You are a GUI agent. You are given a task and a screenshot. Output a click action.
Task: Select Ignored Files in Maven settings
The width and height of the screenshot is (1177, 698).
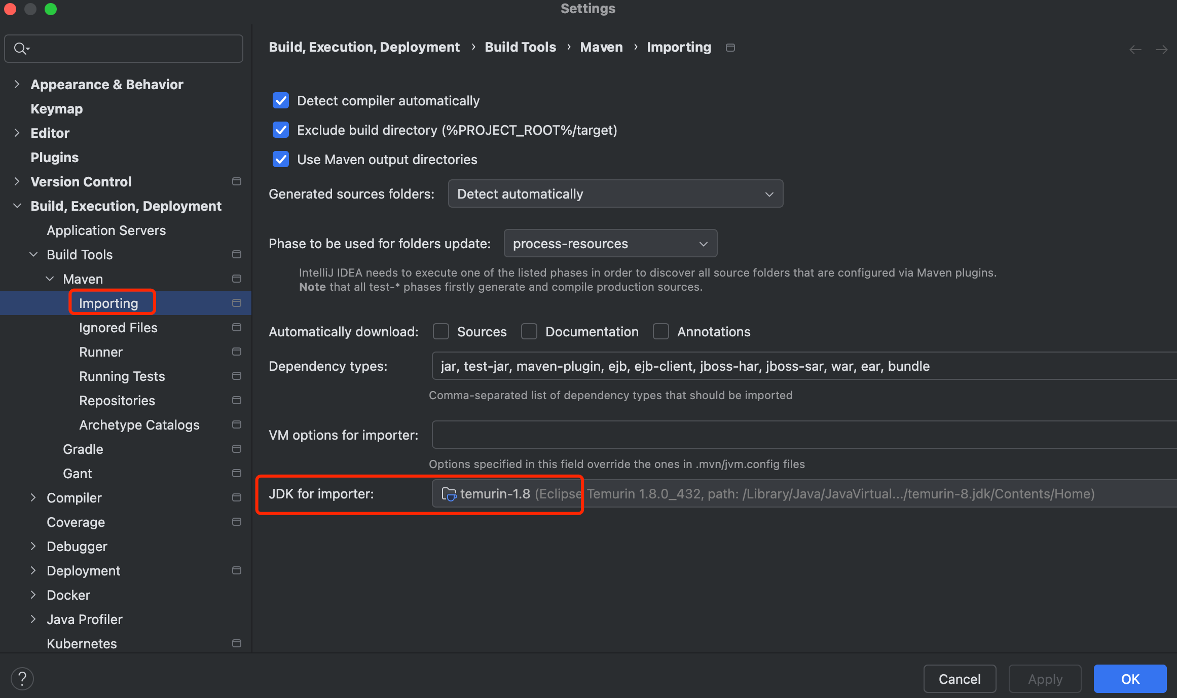pyautogui.click(x=118, y=328)
